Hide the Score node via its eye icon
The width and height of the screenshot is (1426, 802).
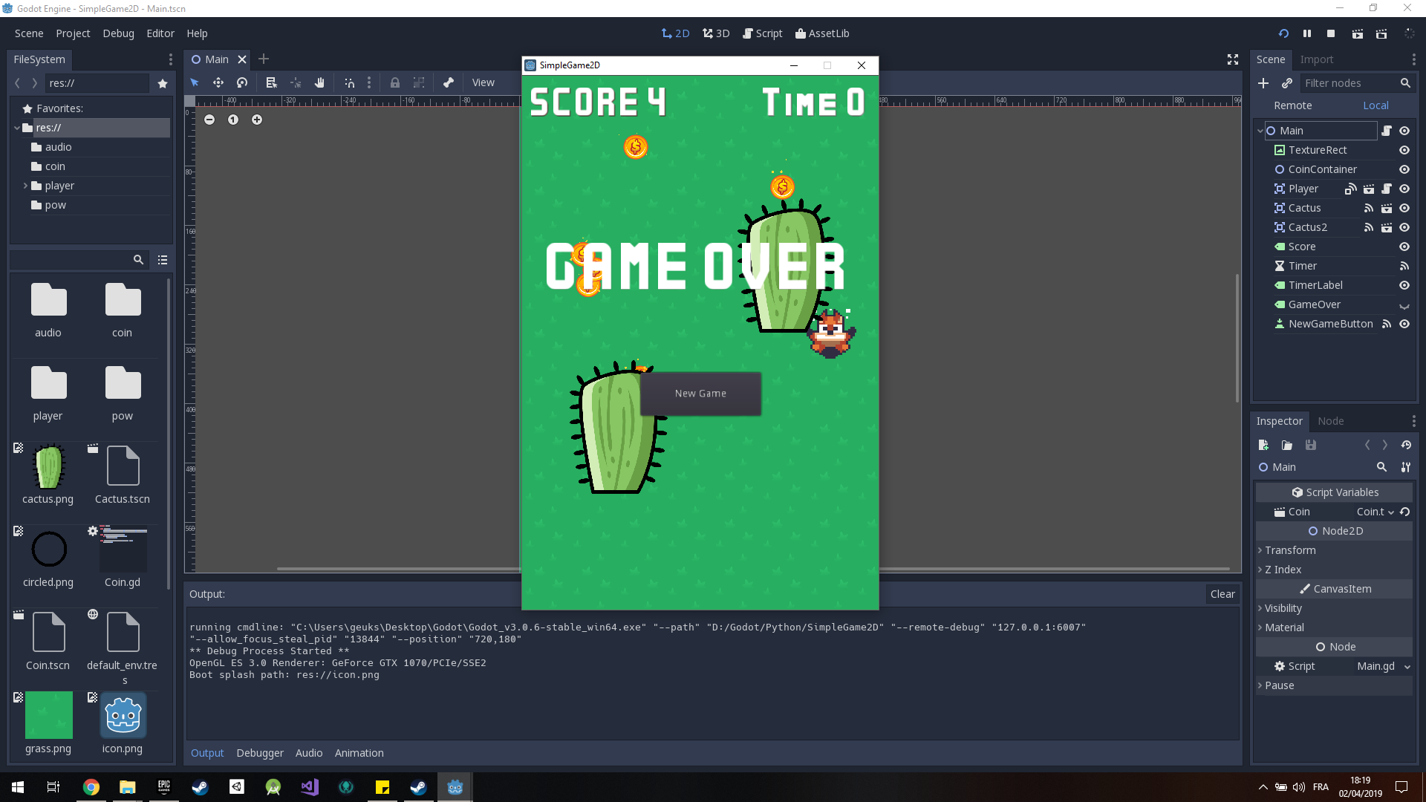[x=1404, y=247]
